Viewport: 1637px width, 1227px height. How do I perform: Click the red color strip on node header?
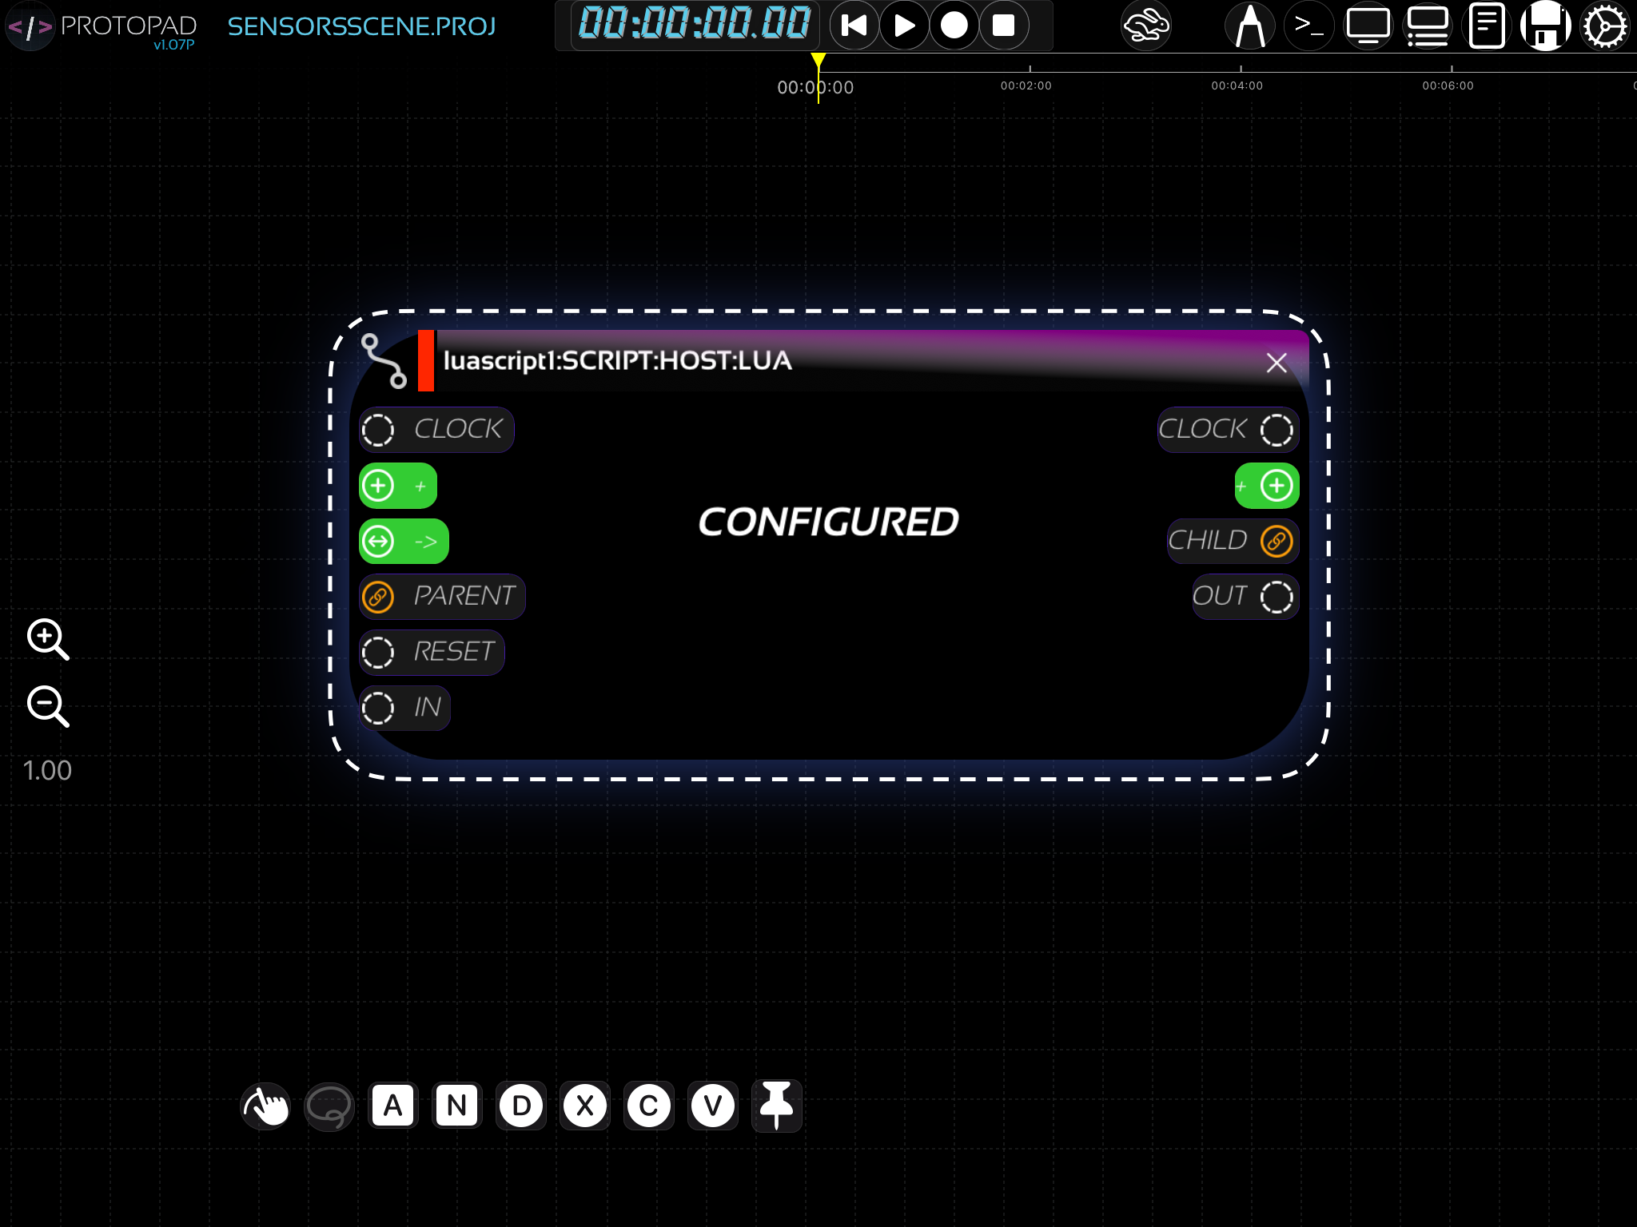pyautogui.click(x=426, y=361)
